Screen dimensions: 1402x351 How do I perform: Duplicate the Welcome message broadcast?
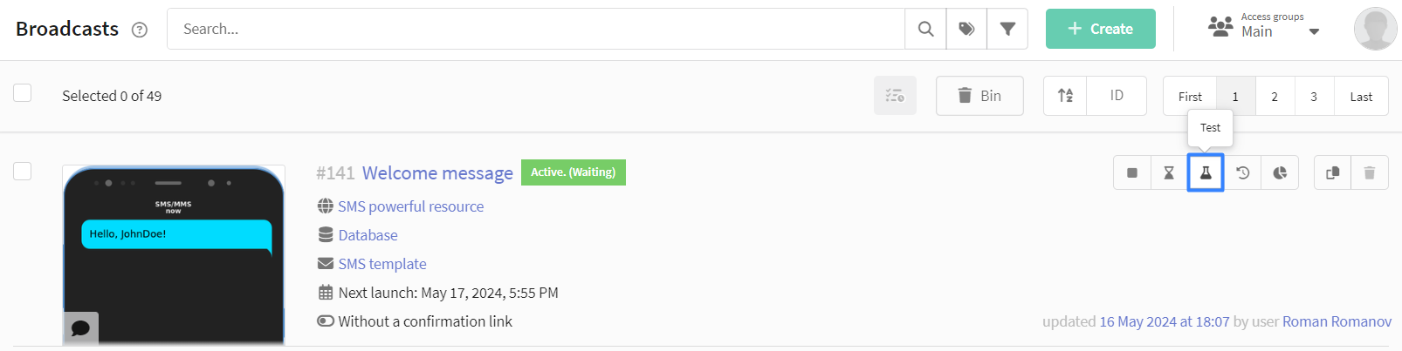pyautogui.click(x=1332, y=172)
